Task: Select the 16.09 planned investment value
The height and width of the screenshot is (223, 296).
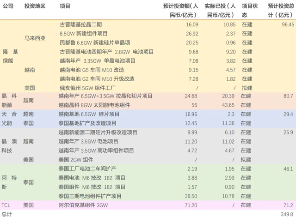Action: pos(192,24)
